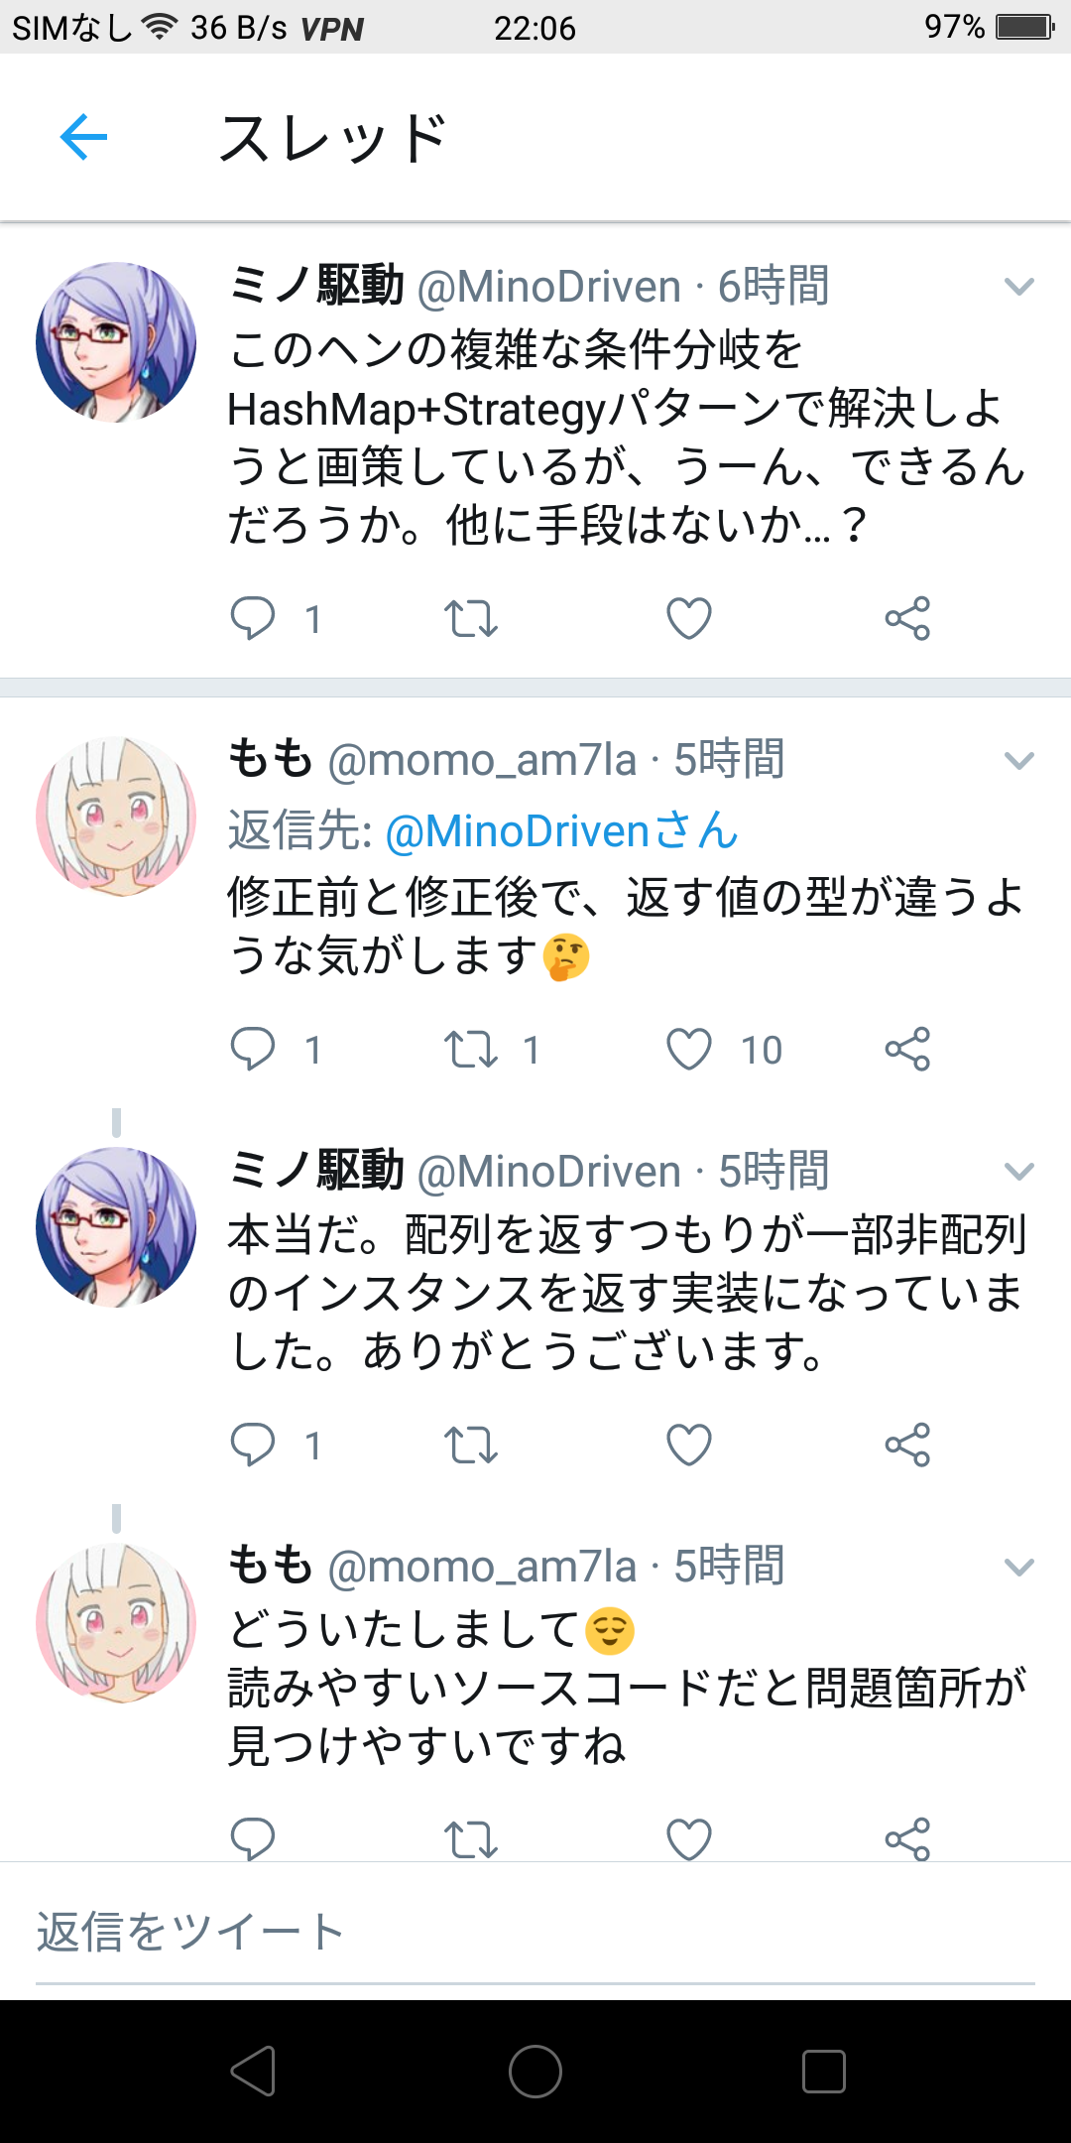Retweet the HashMap+Strategy tweet by ミノ駆動
The height and width of the screenshot is (2143, 1071).
470,618
